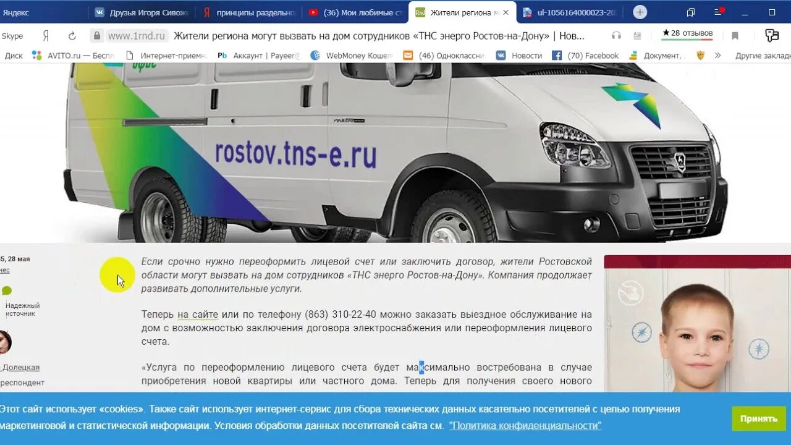Click the shield bookmark icon
This screenshot has height=445, width=791.
click(700, 56)
